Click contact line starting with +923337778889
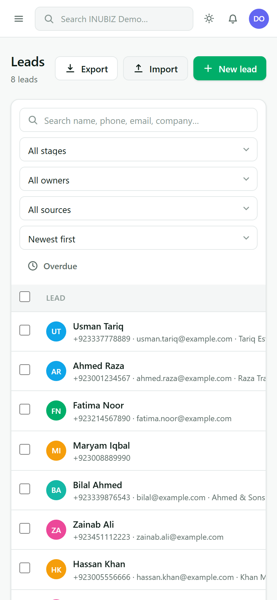Image resolution: width=277 pixels, height=600 pixels. pos(169,339)
